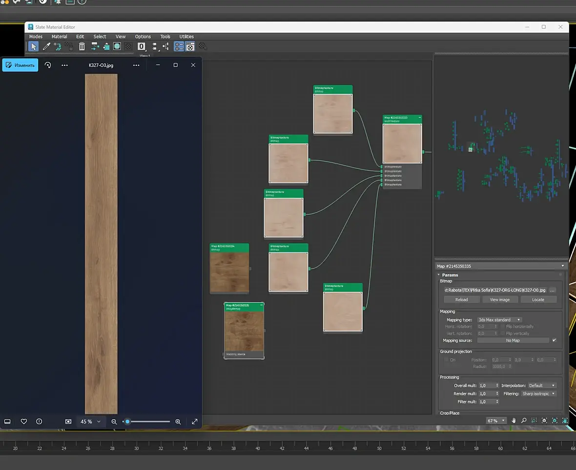Toggle the Mapping source checkbox

point(554,340)
